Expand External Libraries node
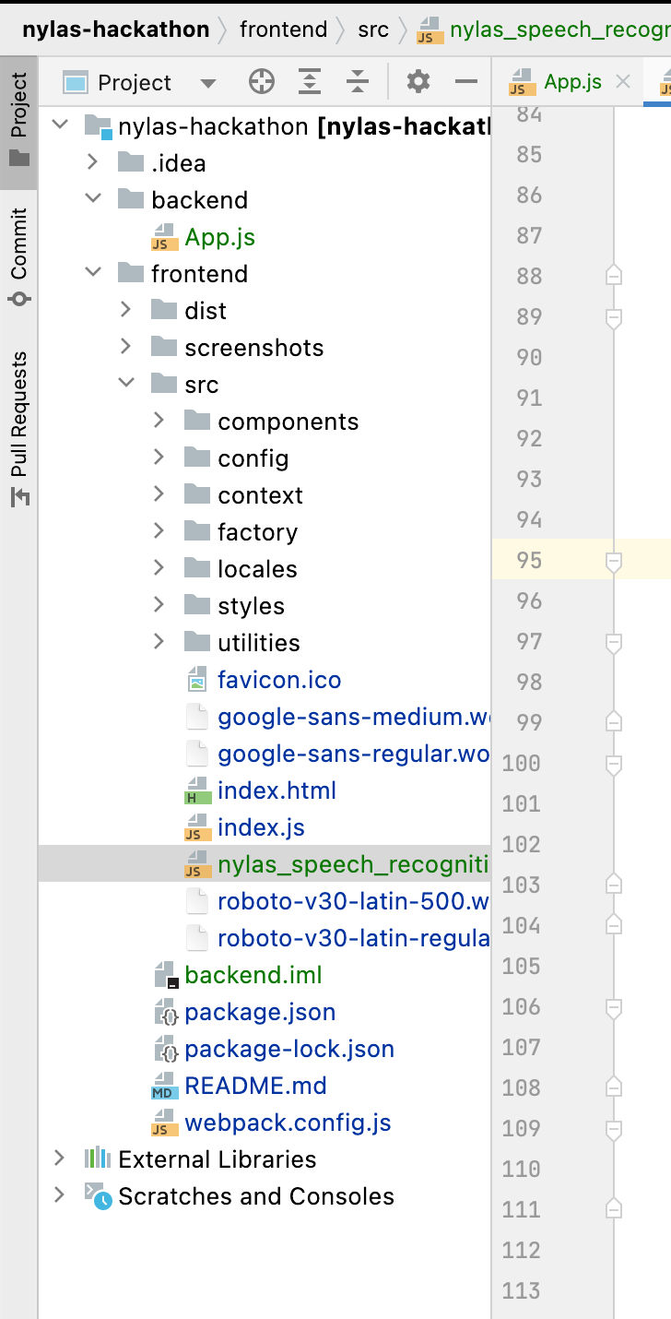Screen dimensions: 671x1319 pyautogui.click(x=60, y=1159)
